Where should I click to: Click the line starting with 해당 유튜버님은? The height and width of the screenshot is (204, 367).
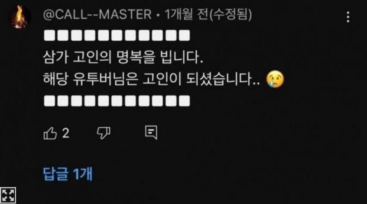point(151,79)
